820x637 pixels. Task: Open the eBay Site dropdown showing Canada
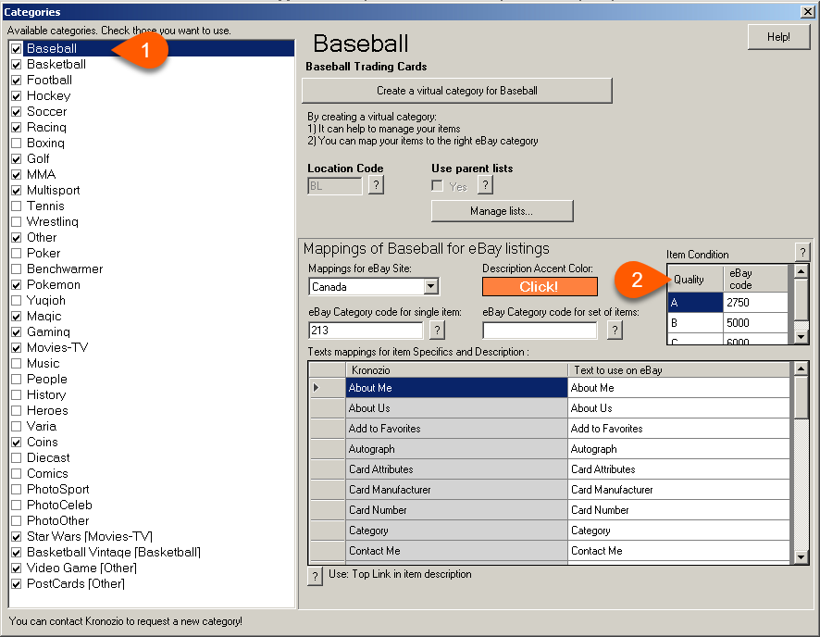(431, 287)
